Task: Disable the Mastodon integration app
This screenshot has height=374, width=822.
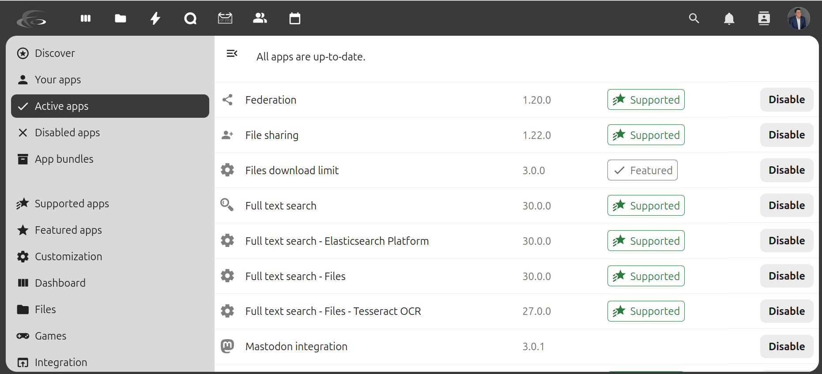Action: point(787,347)
